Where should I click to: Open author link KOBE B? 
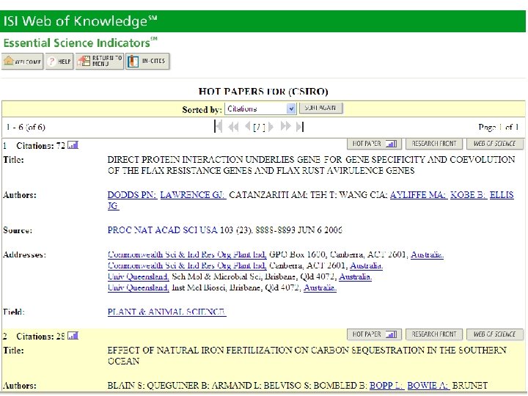pyautogui.click(x=469, y=195)
